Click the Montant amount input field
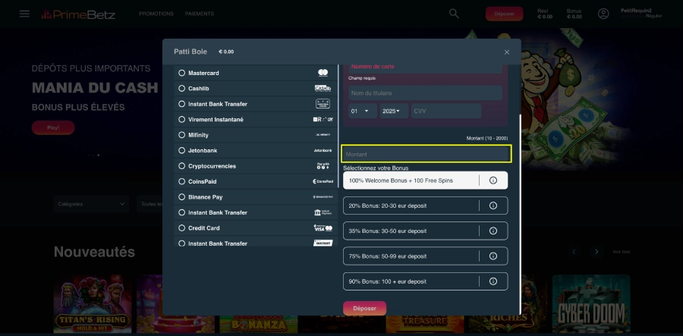 pyautogui.click(x=426, y=154)
